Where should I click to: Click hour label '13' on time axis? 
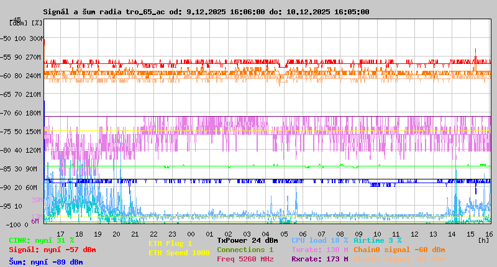(x=433, y=234)
